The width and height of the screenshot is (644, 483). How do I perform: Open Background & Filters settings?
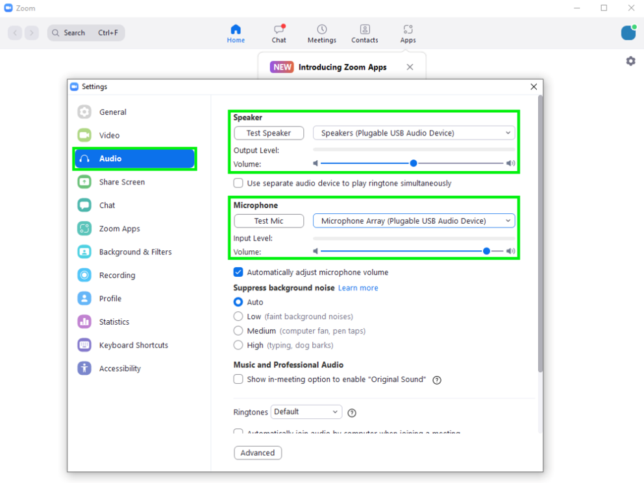136,252
